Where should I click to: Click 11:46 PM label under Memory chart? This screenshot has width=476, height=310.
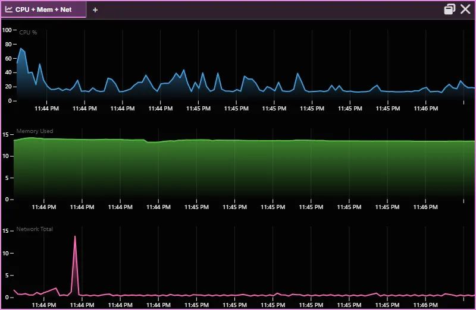coord(425,207)
